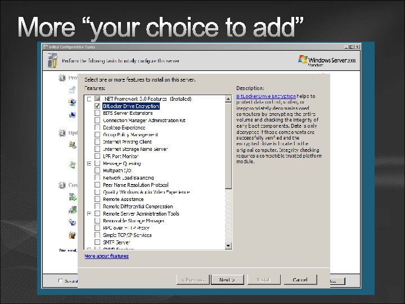This screenshot has height=304, width=405.
Task: Maximize the Initial Configuration Tasks window
Action: pos(352,47)
